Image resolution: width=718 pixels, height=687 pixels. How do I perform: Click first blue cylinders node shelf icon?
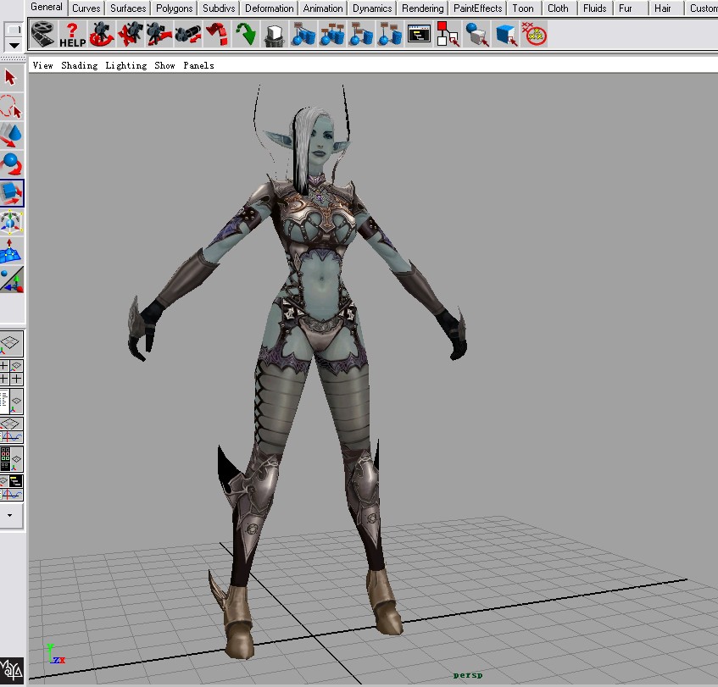tap(303, 35)
